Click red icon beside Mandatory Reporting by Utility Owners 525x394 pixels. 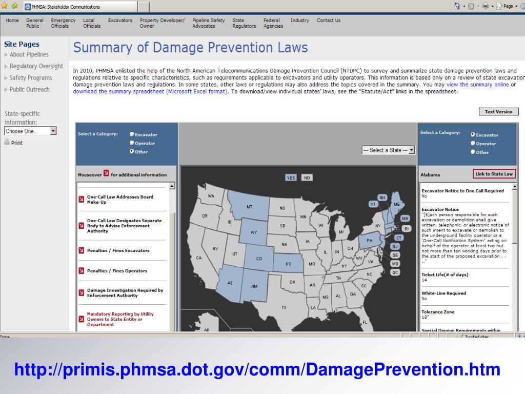click(82, 319)
